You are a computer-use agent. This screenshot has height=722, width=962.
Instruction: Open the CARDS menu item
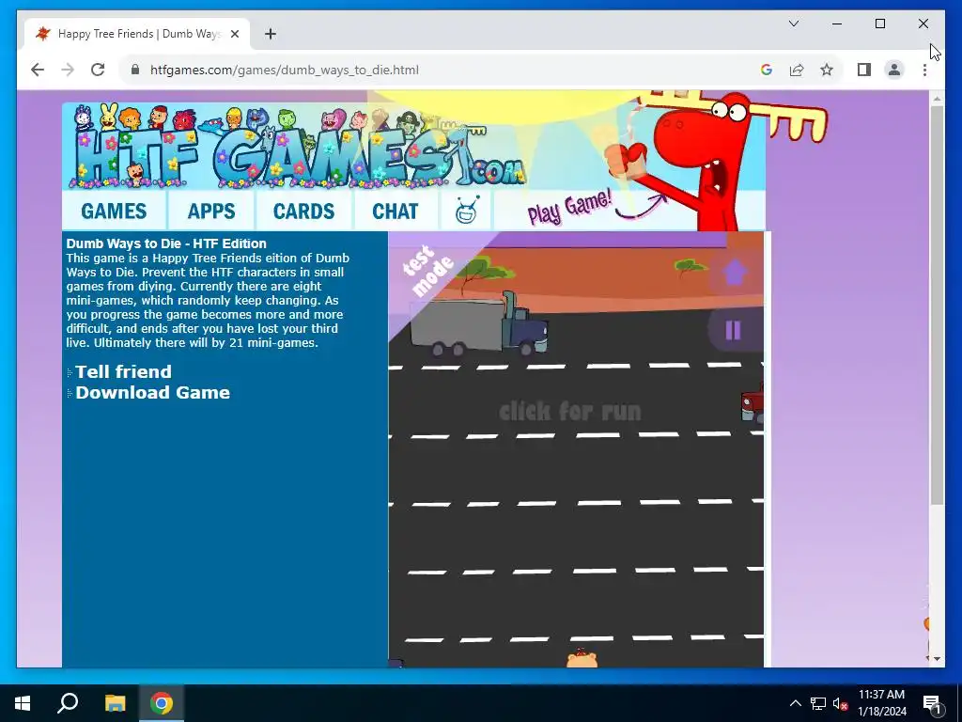tap(303, 212)
